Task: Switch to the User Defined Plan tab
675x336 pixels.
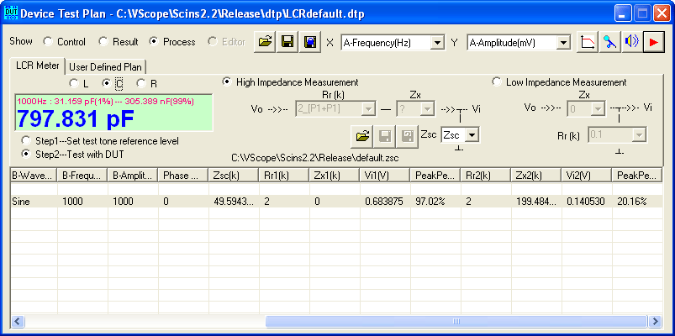Action: coord(106,66)
